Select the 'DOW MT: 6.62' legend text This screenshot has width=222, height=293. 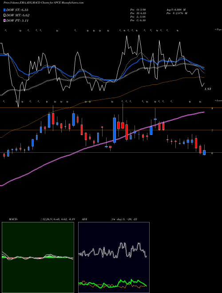pyautogui.click(x=18, y=16)
